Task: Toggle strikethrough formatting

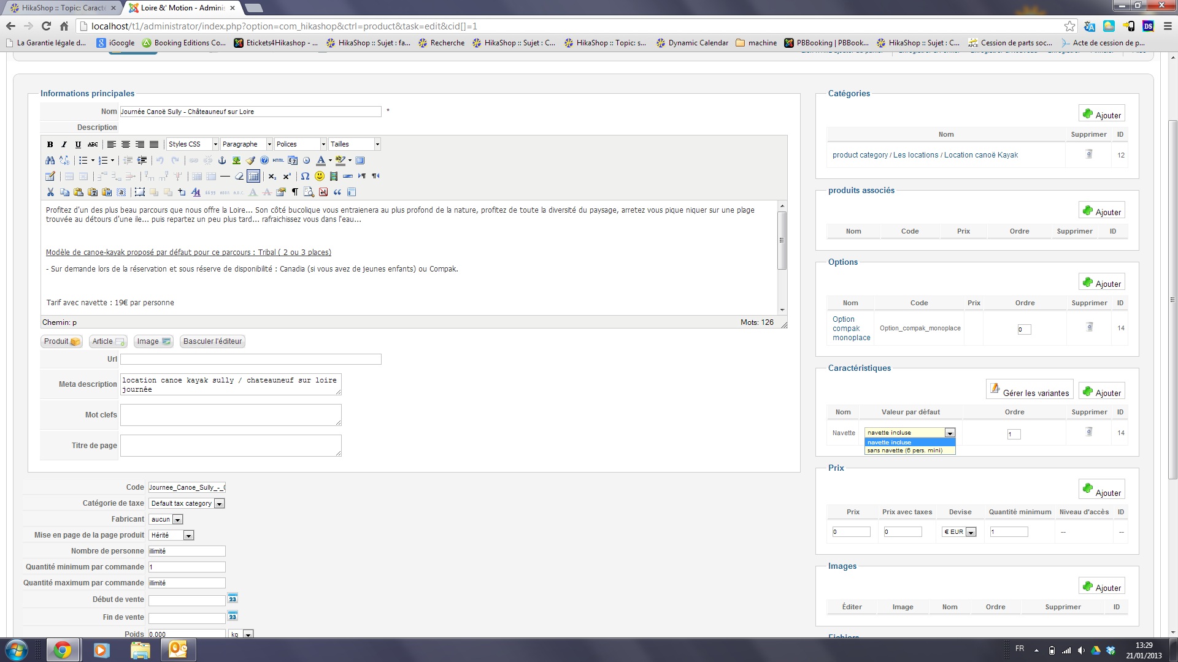Action: tap(93, 145)
